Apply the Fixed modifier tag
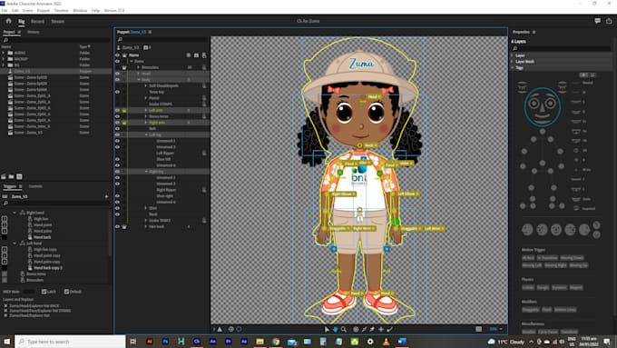The height and width of the screenshot is (348, 617). tap(546, 310)
